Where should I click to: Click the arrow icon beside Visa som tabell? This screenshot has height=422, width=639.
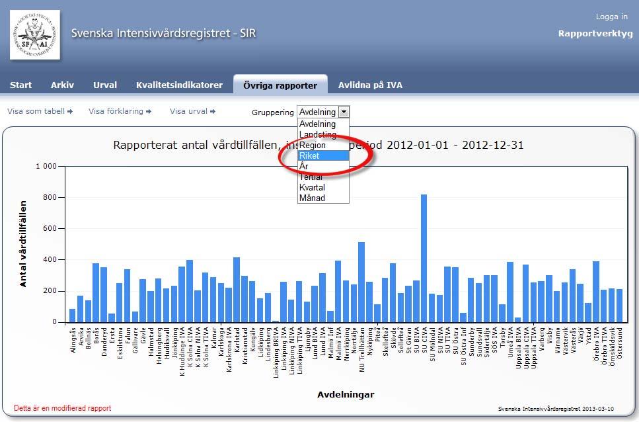tap(70, 111)
